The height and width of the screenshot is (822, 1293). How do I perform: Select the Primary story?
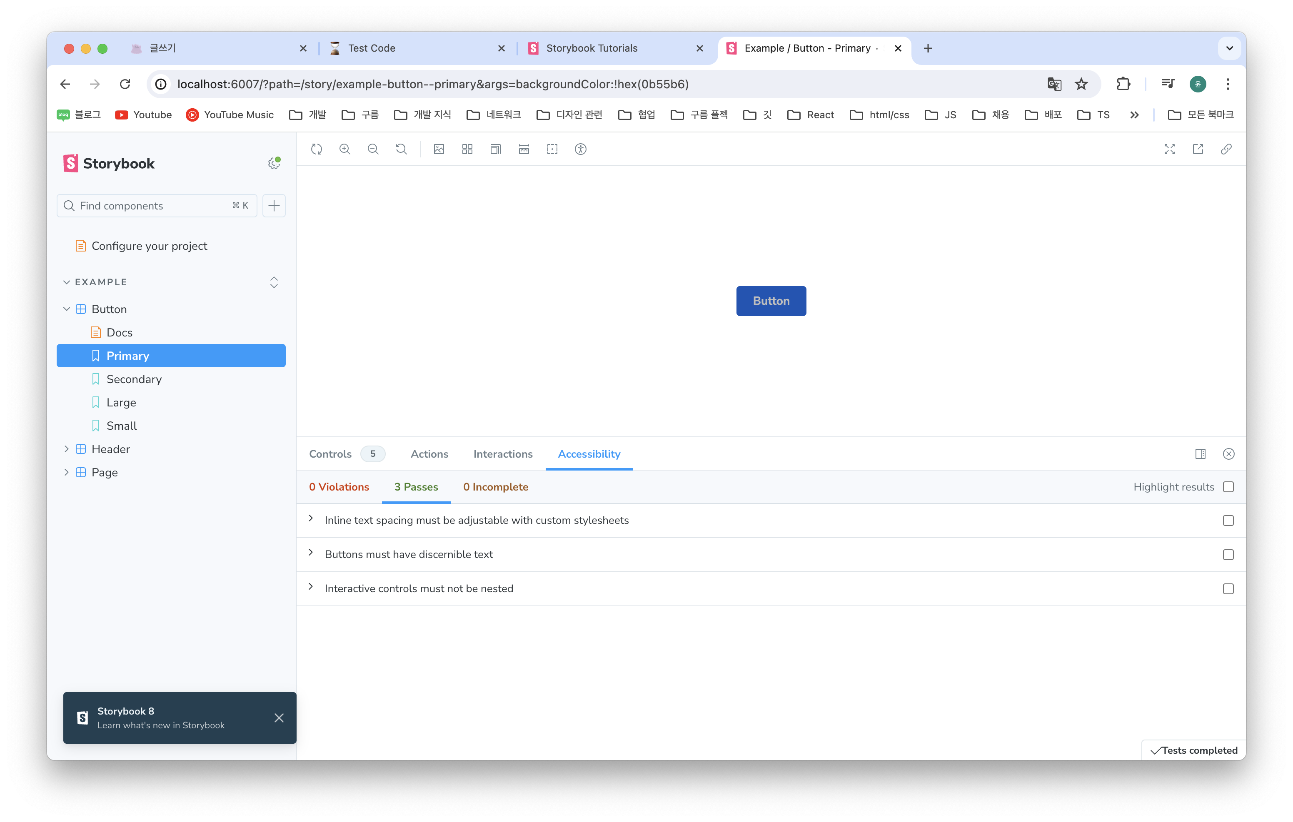(171, 356)
